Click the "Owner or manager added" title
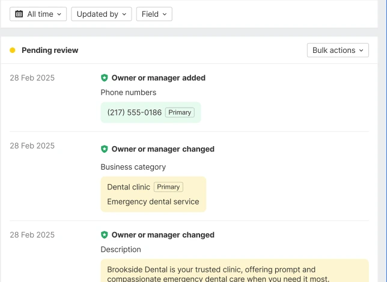The image size is (387, 282). click(x=158, y=78)
